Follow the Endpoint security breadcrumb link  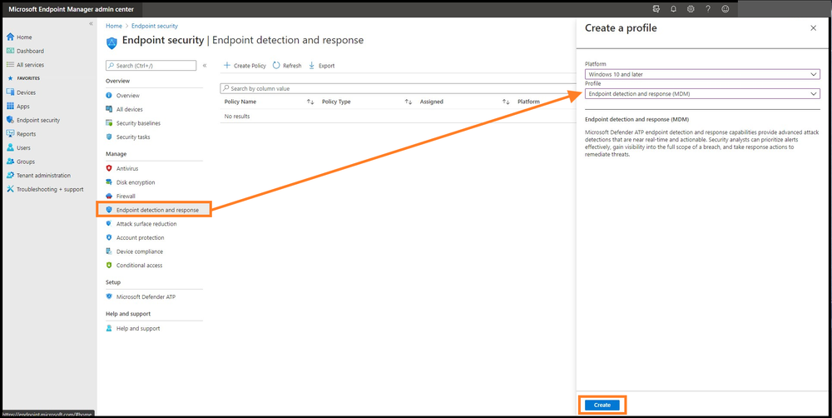[154, 26]
